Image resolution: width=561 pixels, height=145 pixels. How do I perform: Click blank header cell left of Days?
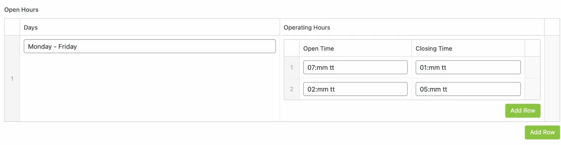tap(12, 27)
